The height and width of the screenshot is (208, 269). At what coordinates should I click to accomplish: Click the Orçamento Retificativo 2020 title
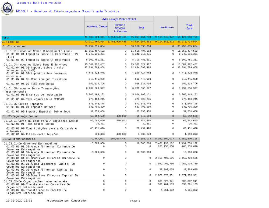click(x=39, y=3)
